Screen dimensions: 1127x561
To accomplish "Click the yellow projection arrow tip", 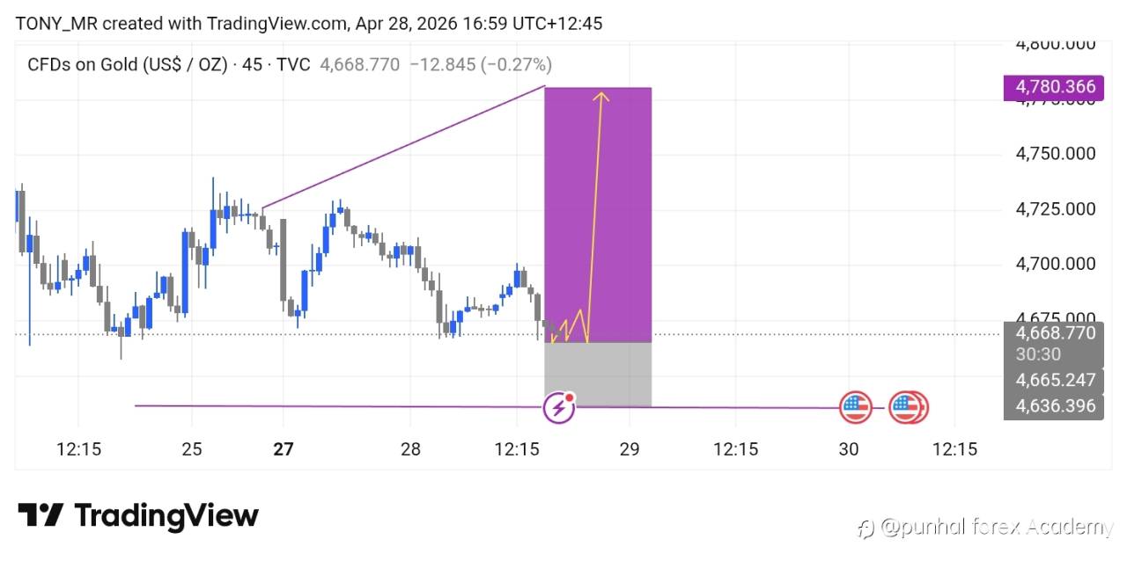I will coord(602,94).
